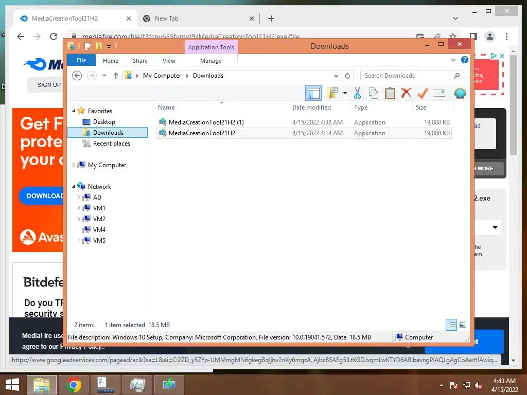527x395 pixels.
Task: Click the Copy icon in toolbar
Action: click(x=374, y=93)
